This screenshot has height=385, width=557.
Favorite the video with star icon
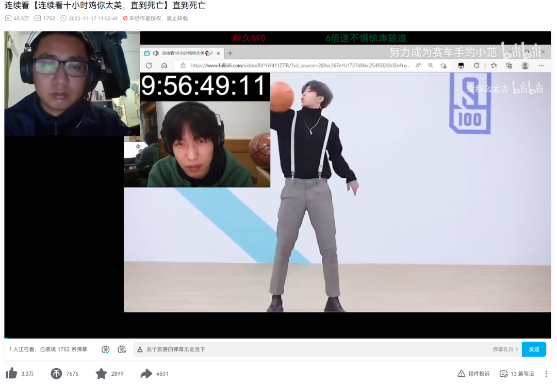[101, 373]
